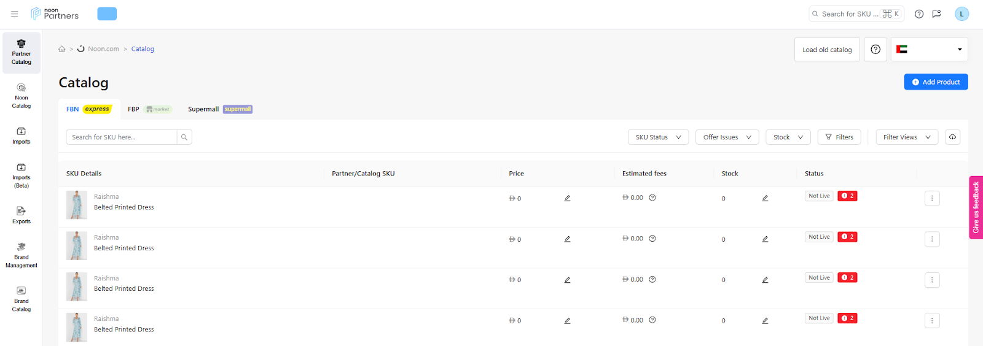This screenshot has width=983, height=346.
Task: Open Imports (Beta) in sidebar
Action: pos(22,175)
